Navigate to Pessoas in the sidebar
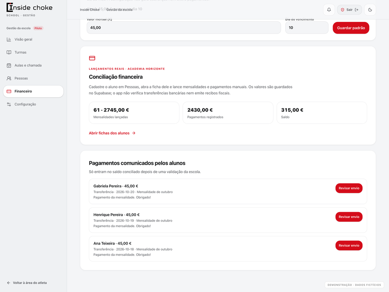This screenshot has height=292, width=389. [x=33, y=78]
